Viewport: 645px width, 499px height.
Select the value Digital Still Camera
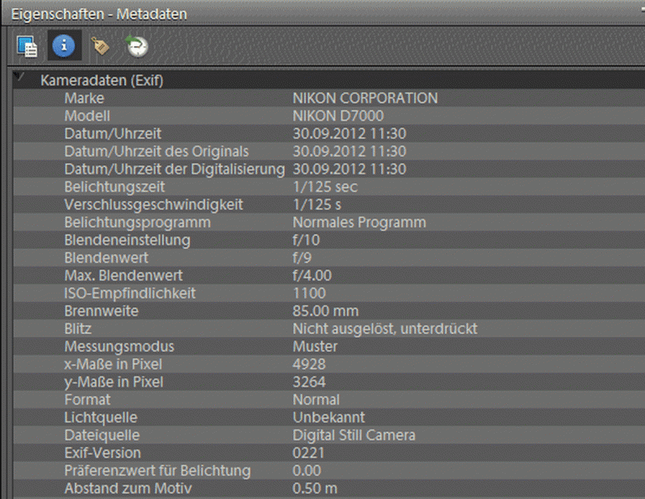tap(354, 435)
